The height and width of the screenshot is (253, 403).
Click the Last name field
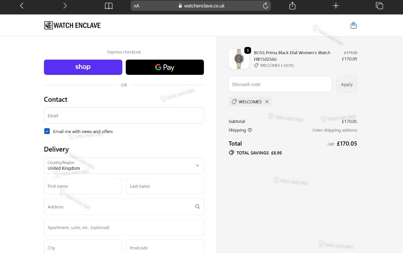tap(165, 186)
